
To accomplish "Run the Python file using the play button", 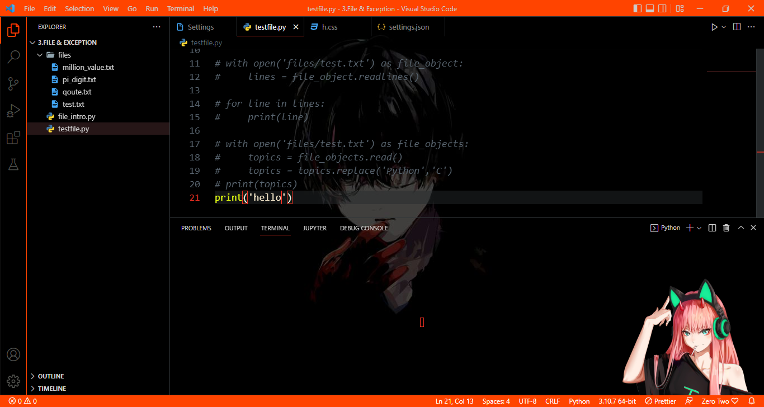I will coord(714,26).
